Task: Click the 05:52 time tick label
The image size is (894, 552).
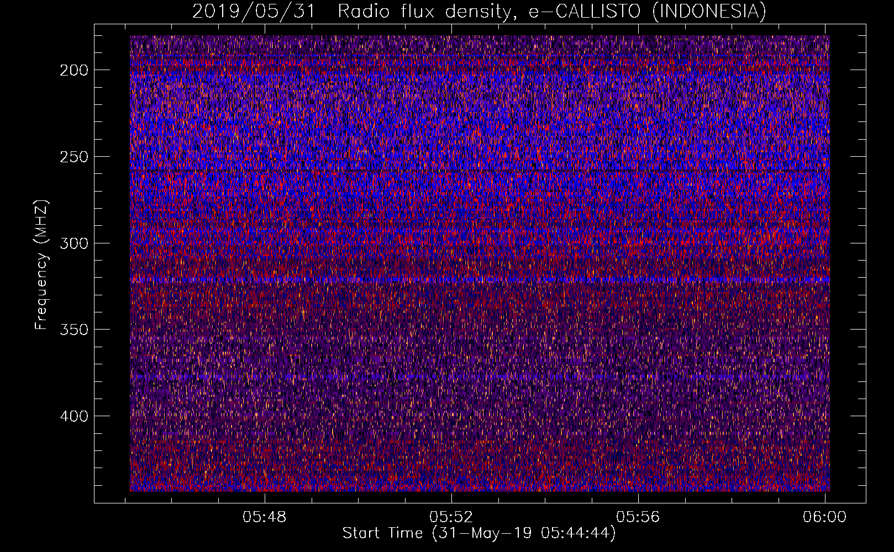Action: click(x=451, y=517)
